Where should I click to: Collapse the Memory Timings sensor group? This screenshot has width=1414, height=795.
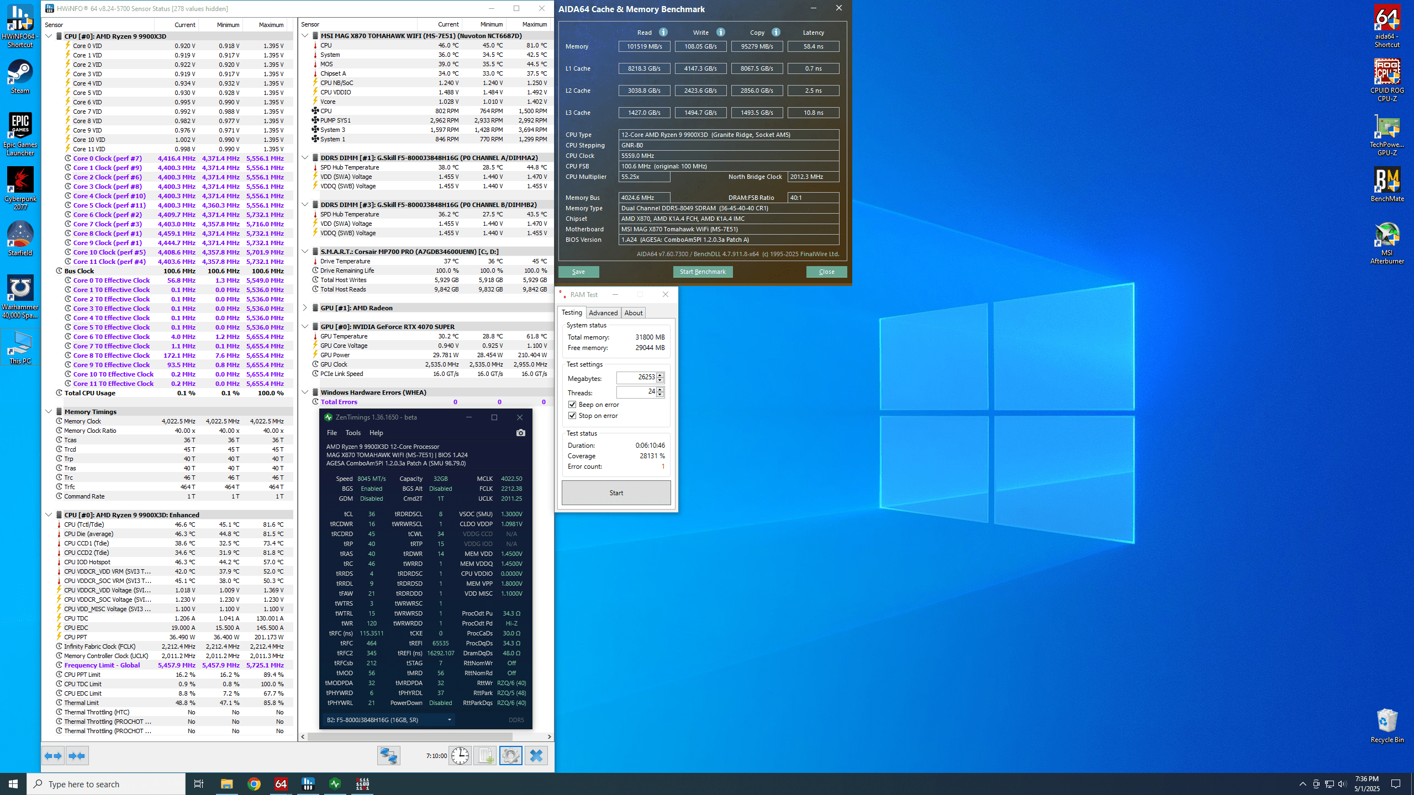(49, 411)
